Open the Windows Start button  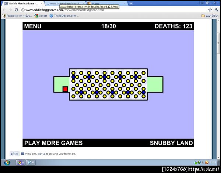[x=7, y=162]
